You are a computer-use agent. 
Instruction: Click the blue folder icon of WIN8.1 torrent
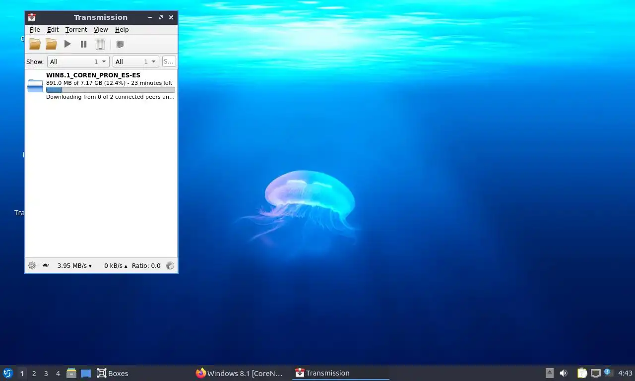pyautogui.click(x=35, y=86)
